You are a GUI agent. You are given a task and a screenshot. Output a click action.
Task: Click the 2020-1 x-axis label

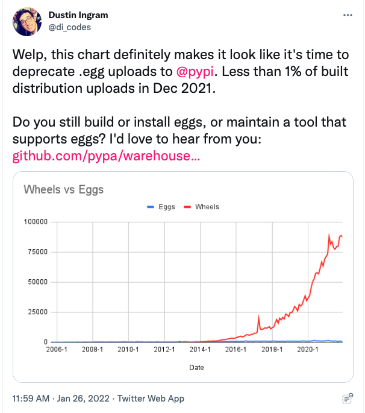(x=308, y=350)
